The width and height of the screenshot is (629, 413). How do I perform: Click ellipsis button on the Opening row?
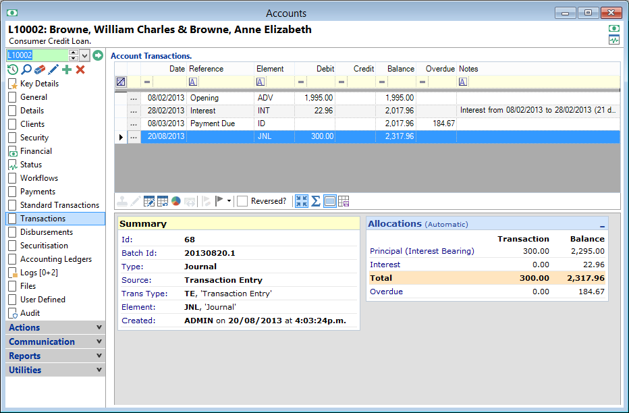134,99
